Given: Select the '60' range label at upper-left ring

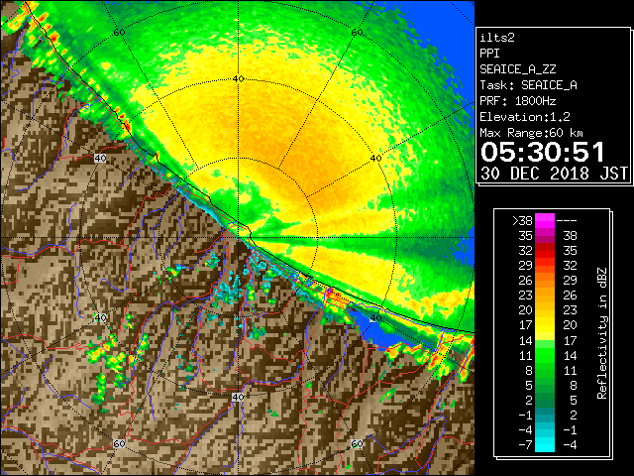Looking at the screenshot, I should click(119, 33).
